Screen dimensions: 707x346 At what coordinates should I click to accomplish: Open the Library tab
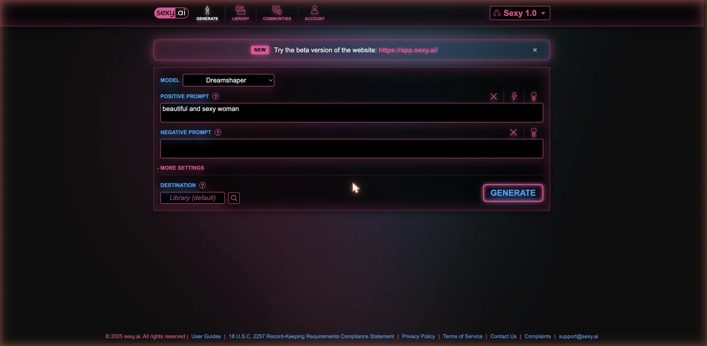(240, 13)
